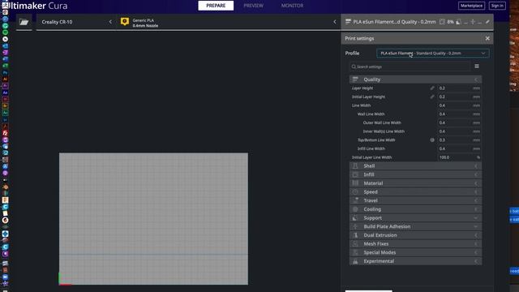The height and width of the screenshot is (292, 519).
Task: Close the Print settings panel
Action: tap(487, 38)
